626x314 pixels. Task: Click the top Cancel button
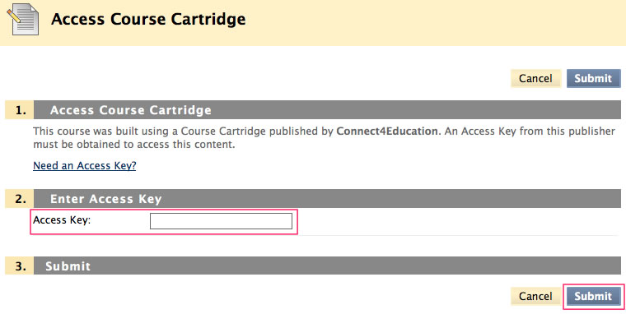click(x=535, y=78)
